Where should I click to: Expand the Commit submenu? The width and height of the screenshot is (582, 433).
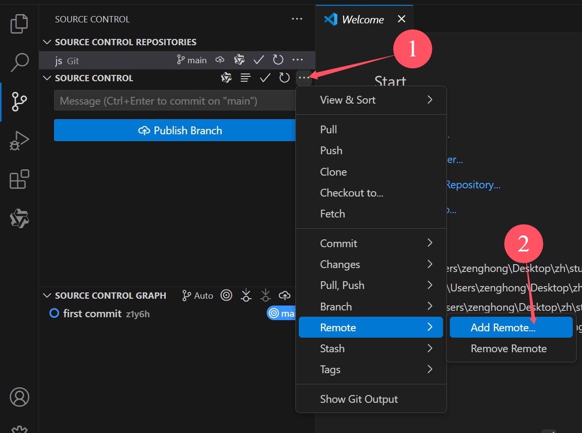coord(371,243)
